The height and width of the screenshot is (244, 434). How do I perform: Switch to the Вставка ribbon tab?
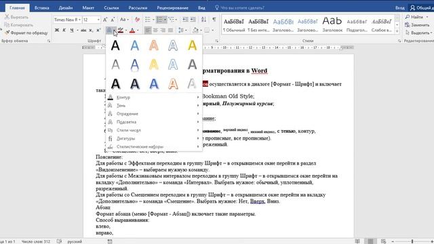pyautogui.click(x=42, y=7)
